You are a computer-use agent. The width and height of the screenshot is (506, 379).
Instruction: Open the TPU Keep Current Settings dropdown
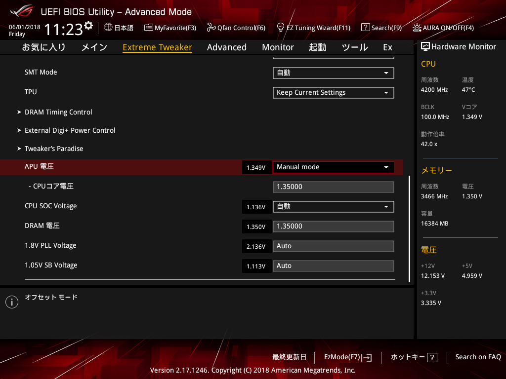coord(333,93)
